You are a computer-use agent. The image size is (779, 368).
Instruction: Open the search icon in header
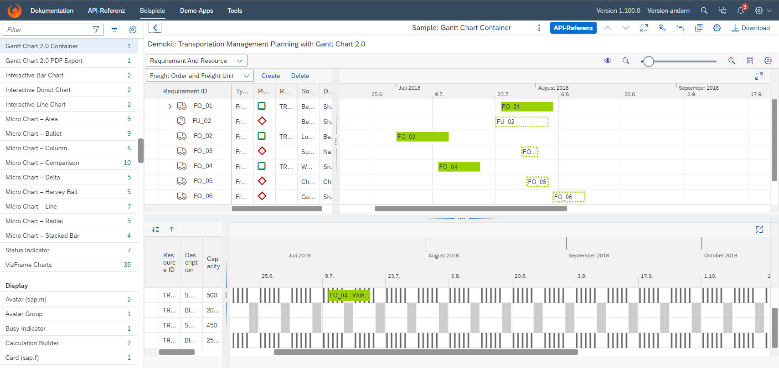(704, 10)
